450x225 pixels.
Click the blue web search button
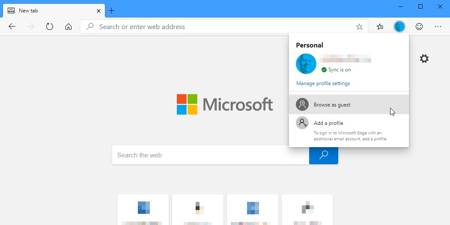pyautogui.click(x=323, y=155)
